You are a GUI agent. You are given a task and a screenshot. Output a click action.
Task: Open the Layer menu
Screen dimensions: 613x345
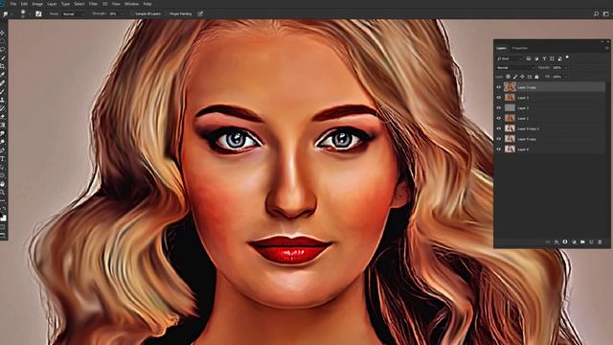52,4
